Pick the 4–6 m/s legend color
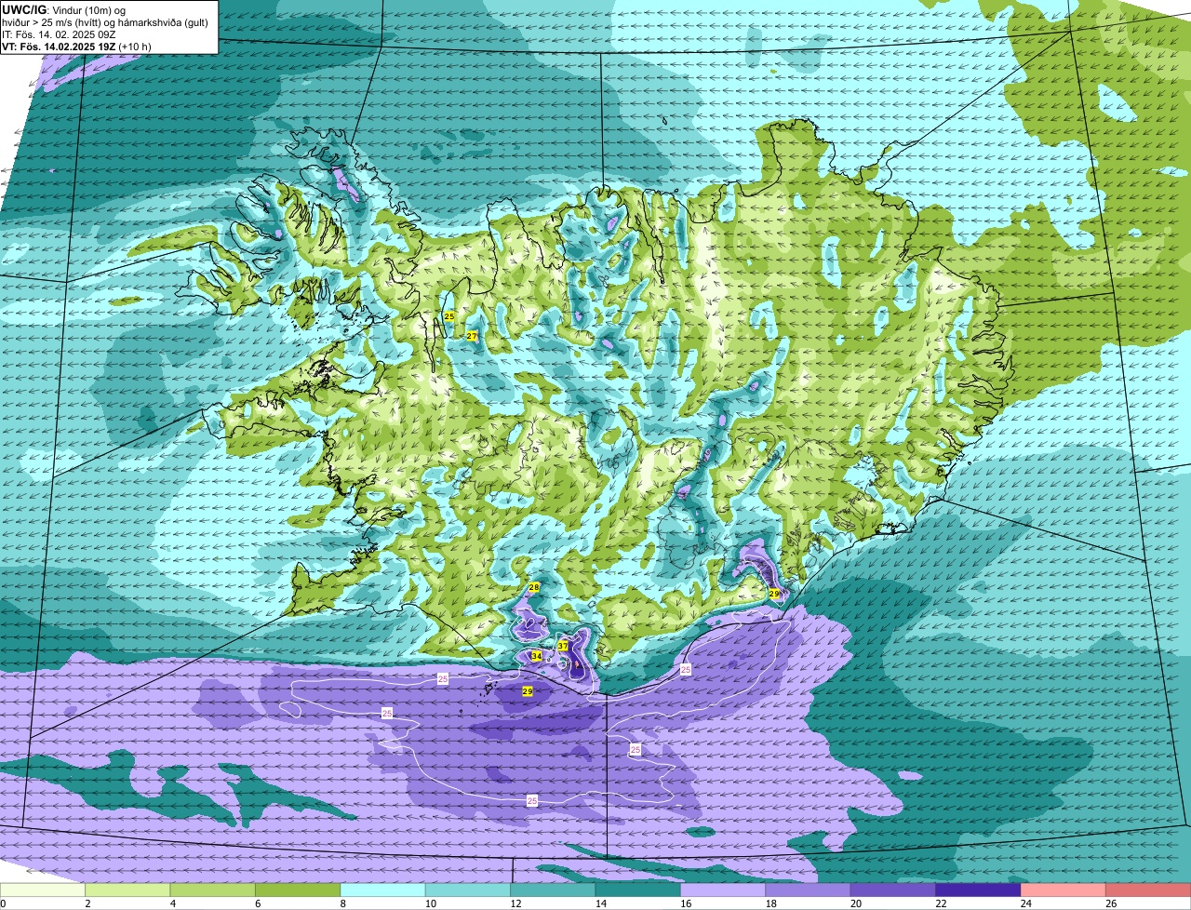This screenshot has width=1191, height=910. tap(213, 890)
